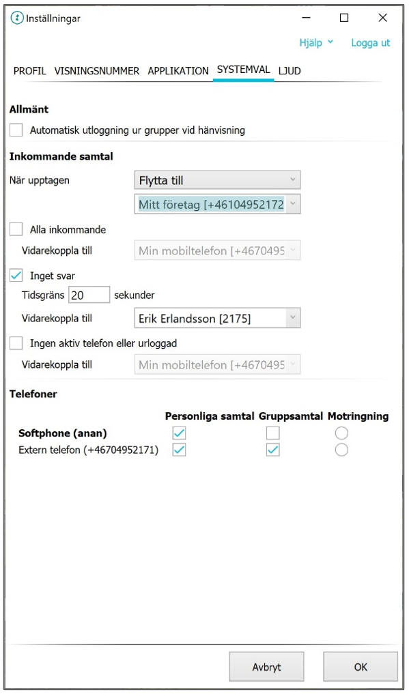Screen dimensions: 409x694
Task: Open the Hjälp dropdown menu
Action: [316, 42]
